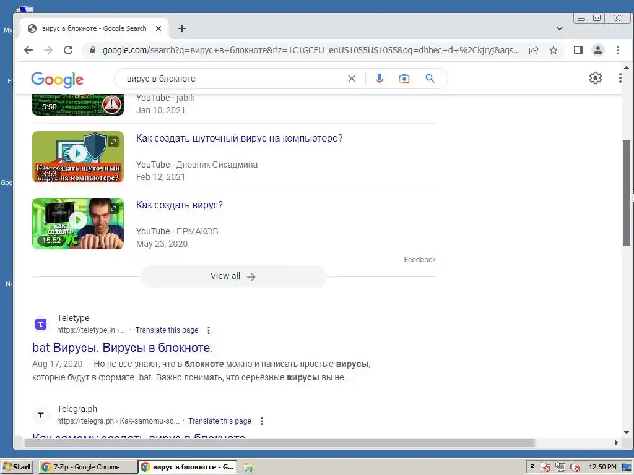This screenshot has height=475, width=634.
Task: Play the 15:52 ЕРМАКОВ video thumbnail
Action: (x=78, y=223)
